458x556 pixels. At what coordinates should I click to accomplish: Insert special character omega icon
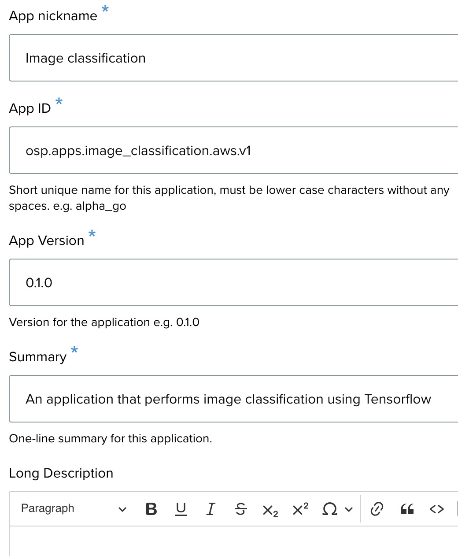(329, 509)
